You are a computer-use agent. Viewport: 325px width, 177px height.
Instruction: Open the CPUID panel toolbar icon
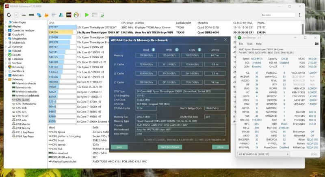[54, 15]
